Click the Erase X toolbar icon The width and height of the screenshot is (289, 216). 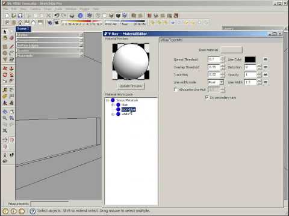pos(49,16)
